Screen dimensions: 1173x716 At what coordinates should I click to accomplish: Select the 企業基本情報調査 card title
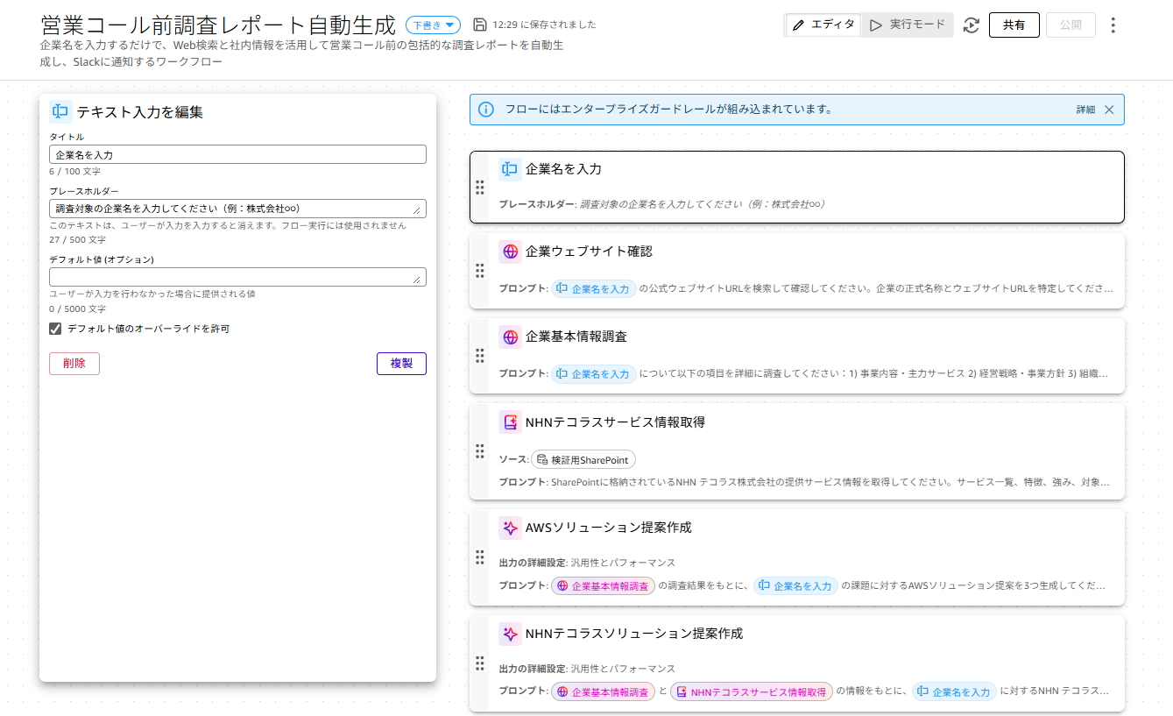pos(576,337)
